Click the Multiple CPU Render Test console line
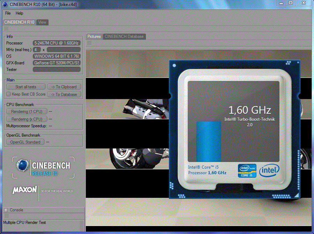The width and height of the screenshot is (314, 234). (25, 222)
